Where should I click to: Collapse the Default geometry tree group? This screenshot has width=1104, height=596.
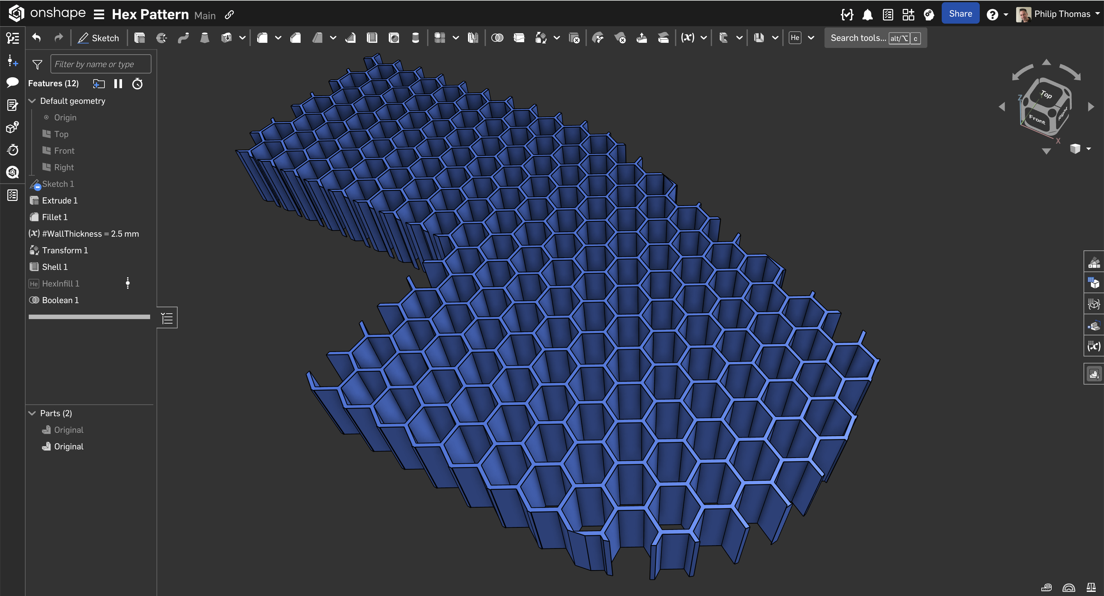[32, 101]
